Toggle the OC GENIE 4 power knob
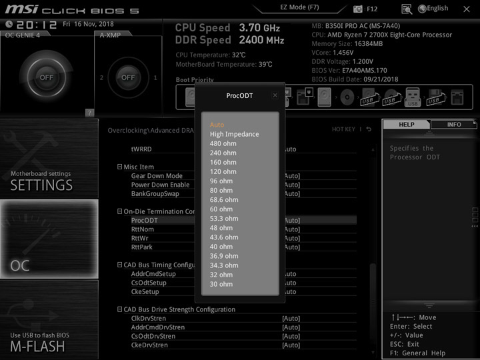The width and height of the screenshot is (480, 360). tap(46, 77)
